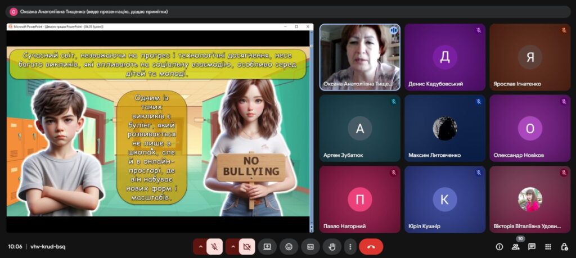
Task: Select Денис Кадубовський participant tile
Action: coord(445,57)
